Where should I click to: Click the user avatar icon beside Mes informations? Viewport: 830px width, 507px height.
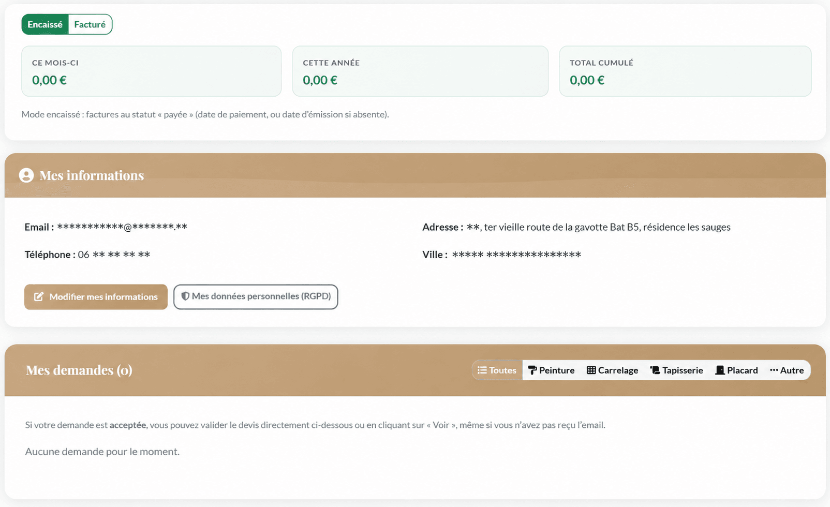pyautogui.click(x=26, y=175)
